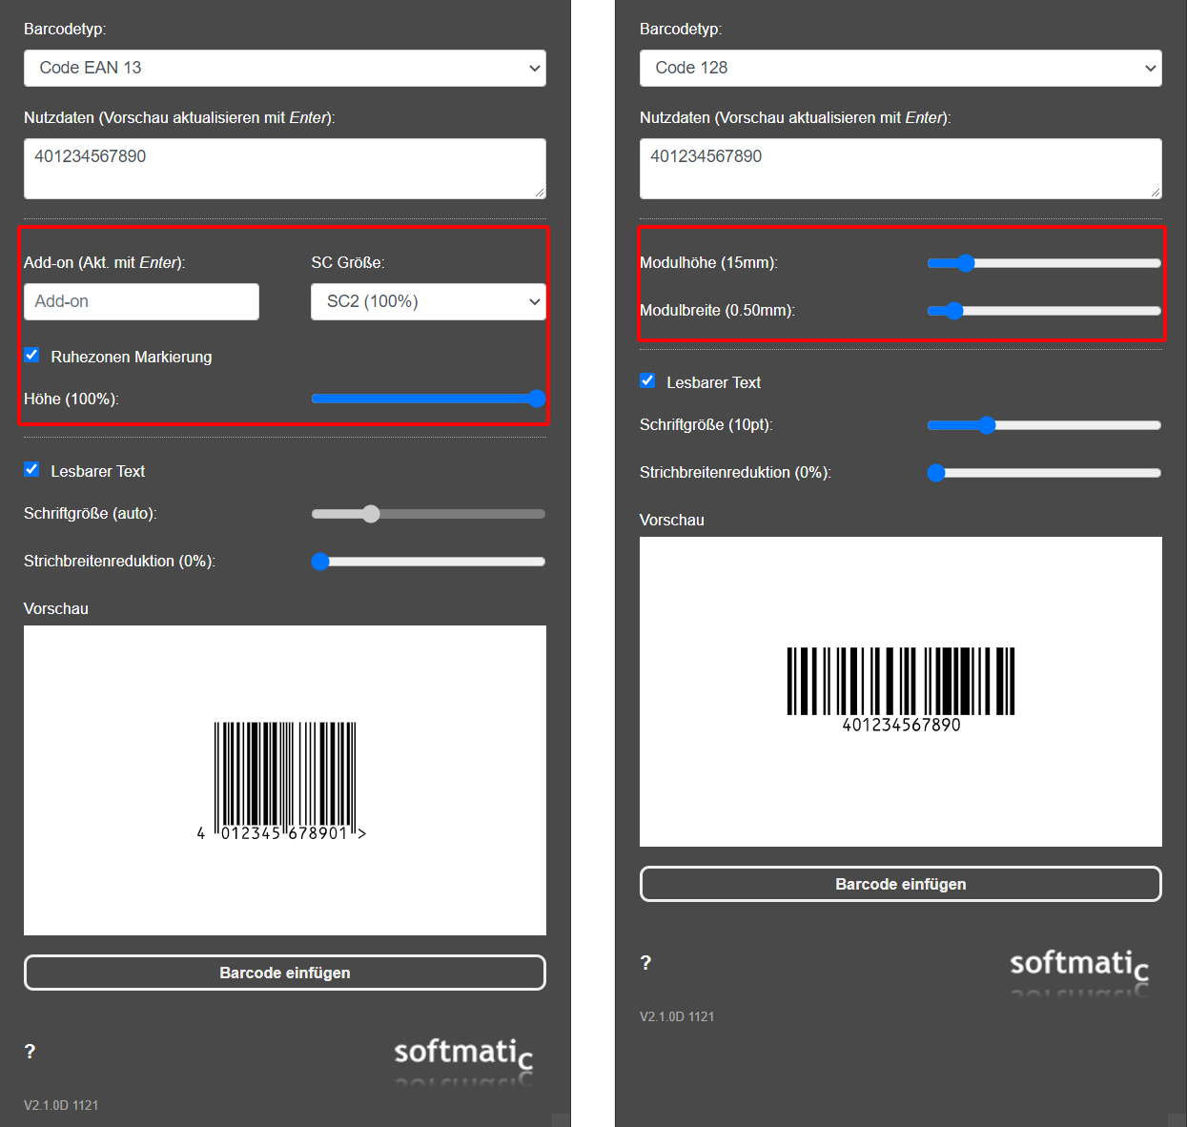Expand the SC Größe SC2 (100%) dropdown
Viewport: 1187px width, 1127px height.
(x=428, y=301)
